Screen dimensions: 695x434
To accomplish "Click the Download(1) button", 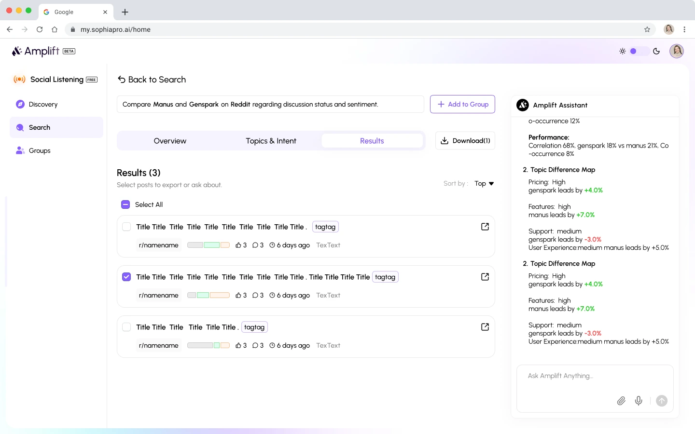I will click(465, 141).
